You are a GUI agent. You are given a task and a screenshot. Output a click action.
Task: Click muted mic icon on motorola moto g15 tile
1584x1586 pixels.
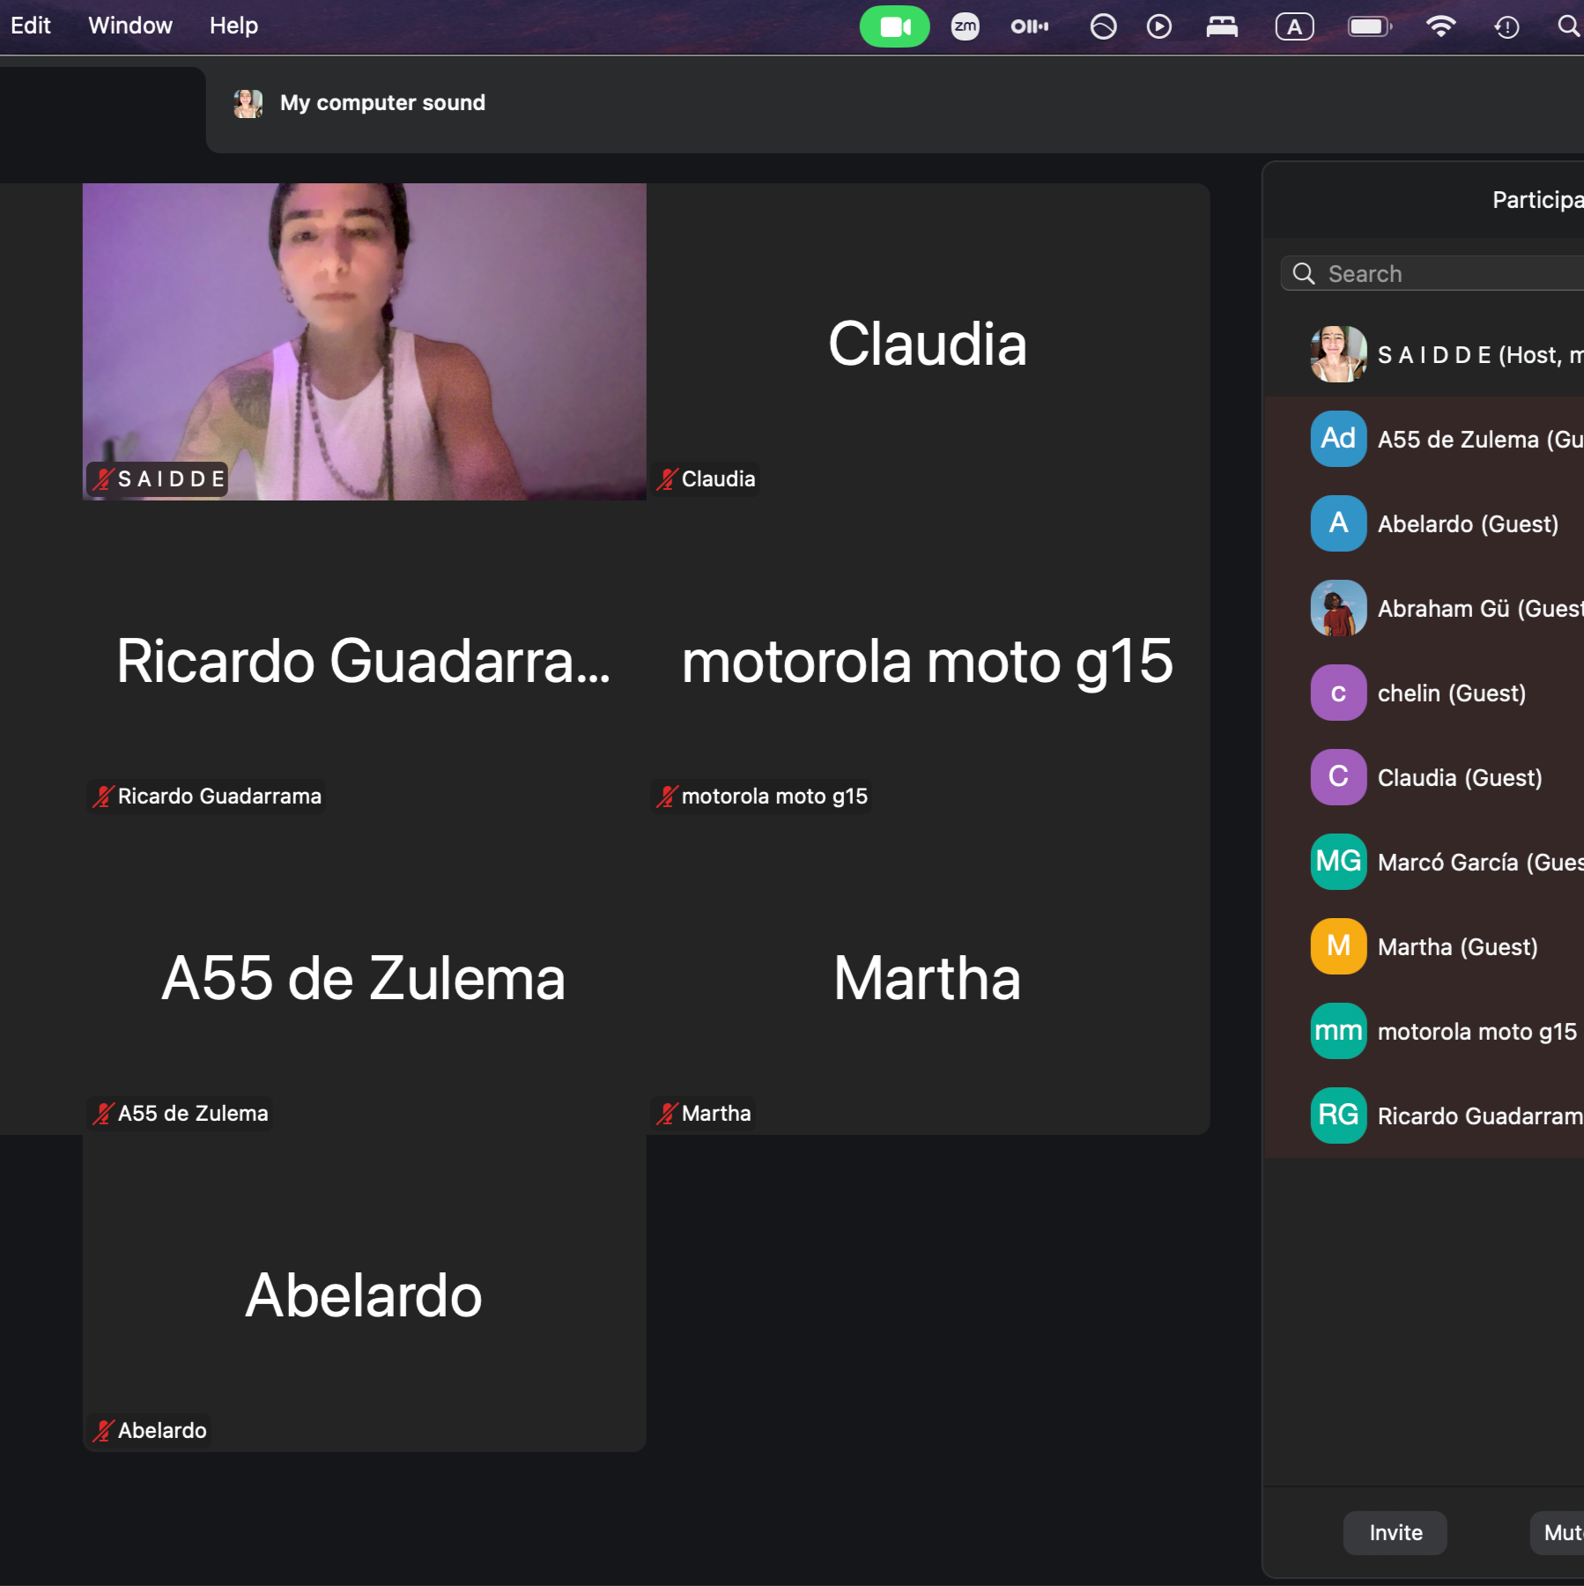pos(667,797)
